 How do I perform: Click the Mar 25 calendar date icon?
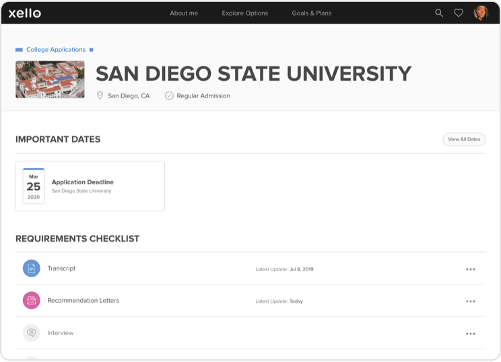tap(34, 186)
